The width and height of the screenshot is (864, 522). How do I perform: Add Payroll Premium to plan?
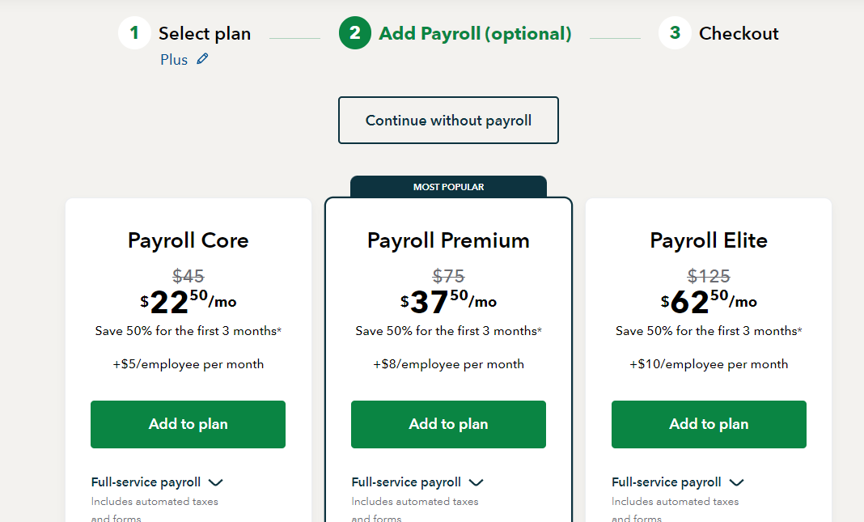pos(448,424)
